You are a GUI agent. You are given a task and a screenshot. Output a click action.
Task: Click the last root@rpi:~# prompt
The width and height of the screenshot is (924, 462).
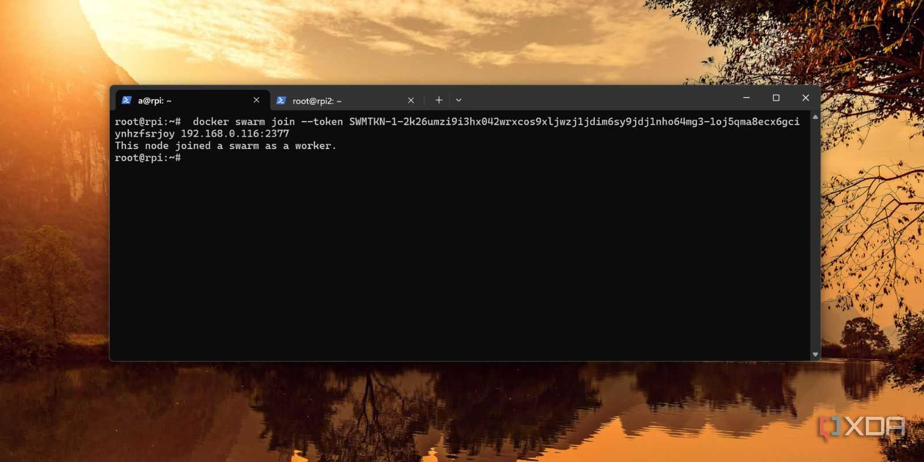tap(148, 158)
